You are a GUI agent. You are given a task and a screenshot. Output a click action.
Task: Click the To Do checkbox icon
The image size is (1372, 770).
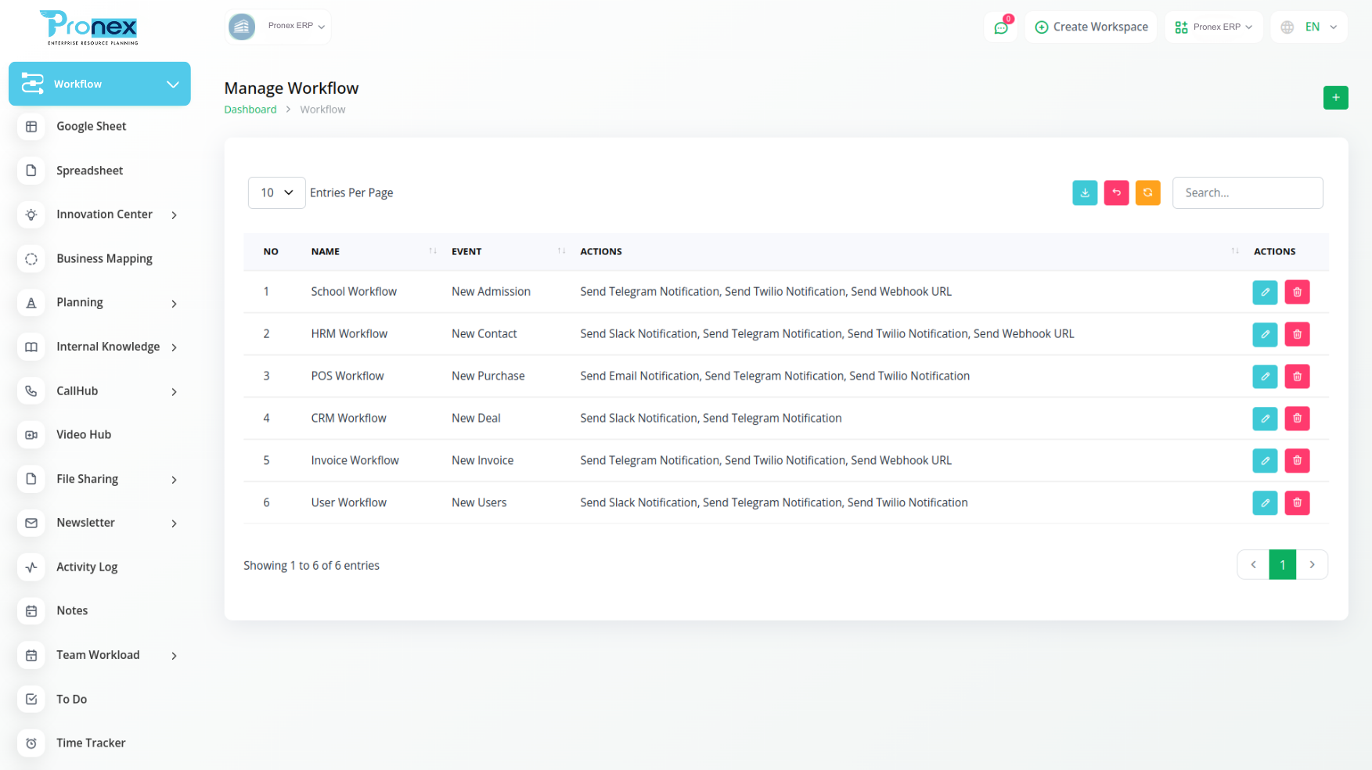[x=31, y=700]
